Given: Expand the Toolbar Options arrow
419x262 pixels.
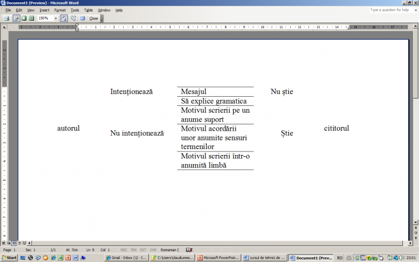Looking at the screenshot, I should [102, 19].
